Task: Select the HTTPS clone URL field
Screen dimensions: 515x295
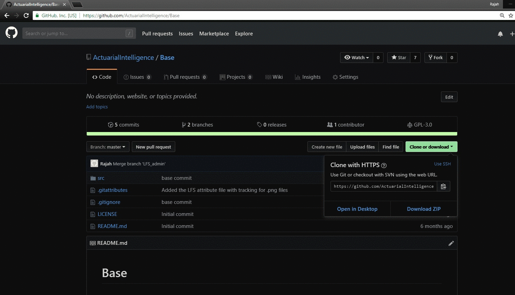Action: click(x=384, y=186)
